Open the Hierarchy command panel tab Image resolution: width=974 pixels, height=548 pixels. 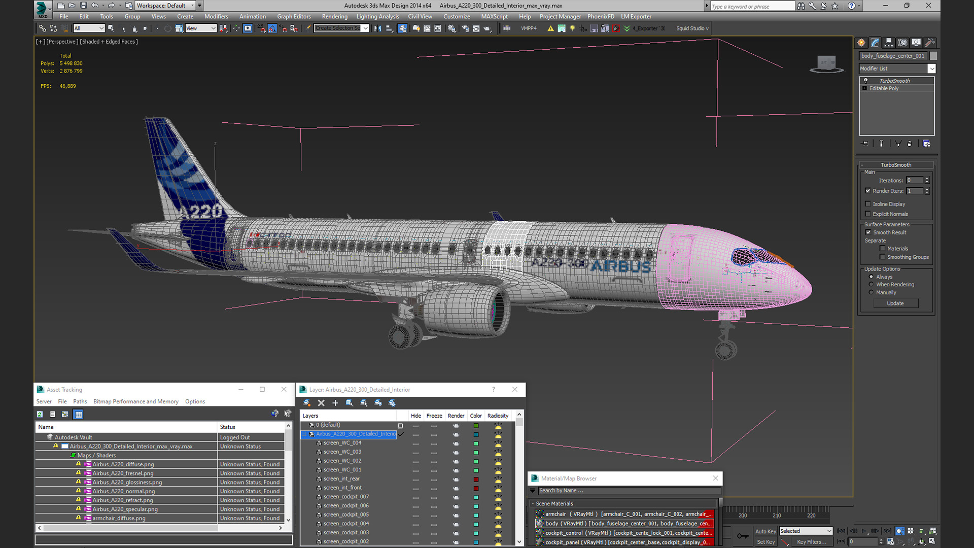tap(889, 43)
